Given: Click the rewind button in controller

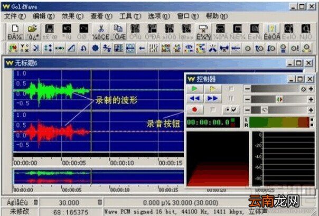Looking at the screenshot, I should tap(195, 99).
